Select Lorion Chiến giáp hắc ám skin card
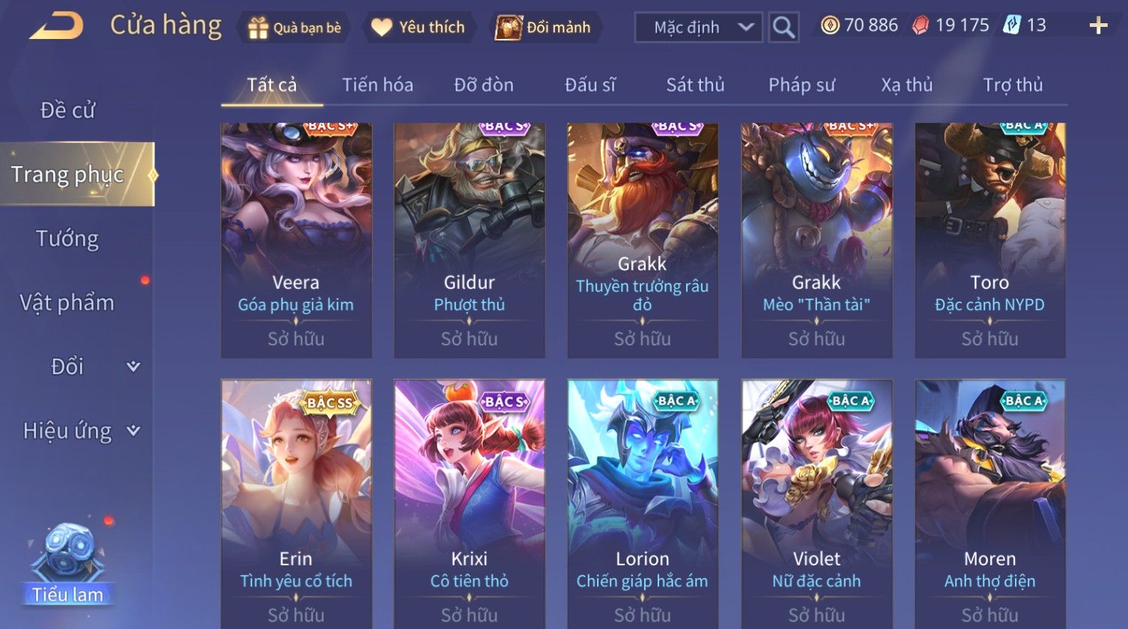The width and height of the screenshot is (1128, 629). [643, 503]
